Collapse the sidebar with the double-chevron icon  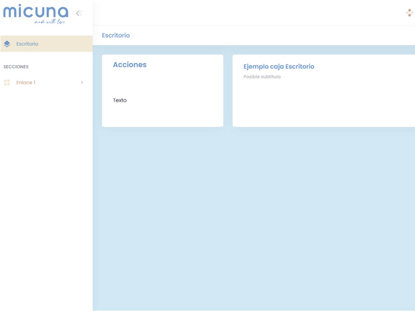coord(79,13)
